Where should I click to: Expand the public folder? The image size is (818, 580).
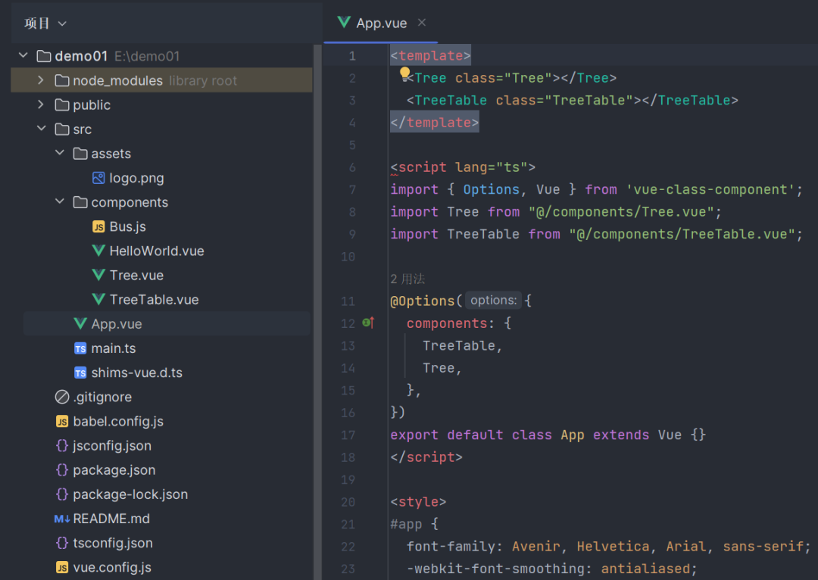41,104
